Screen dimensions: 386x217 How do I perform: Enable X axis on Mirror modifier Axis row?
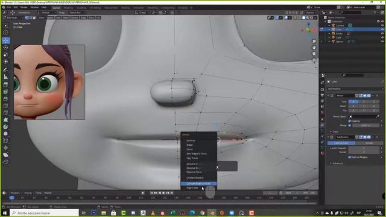353,102
